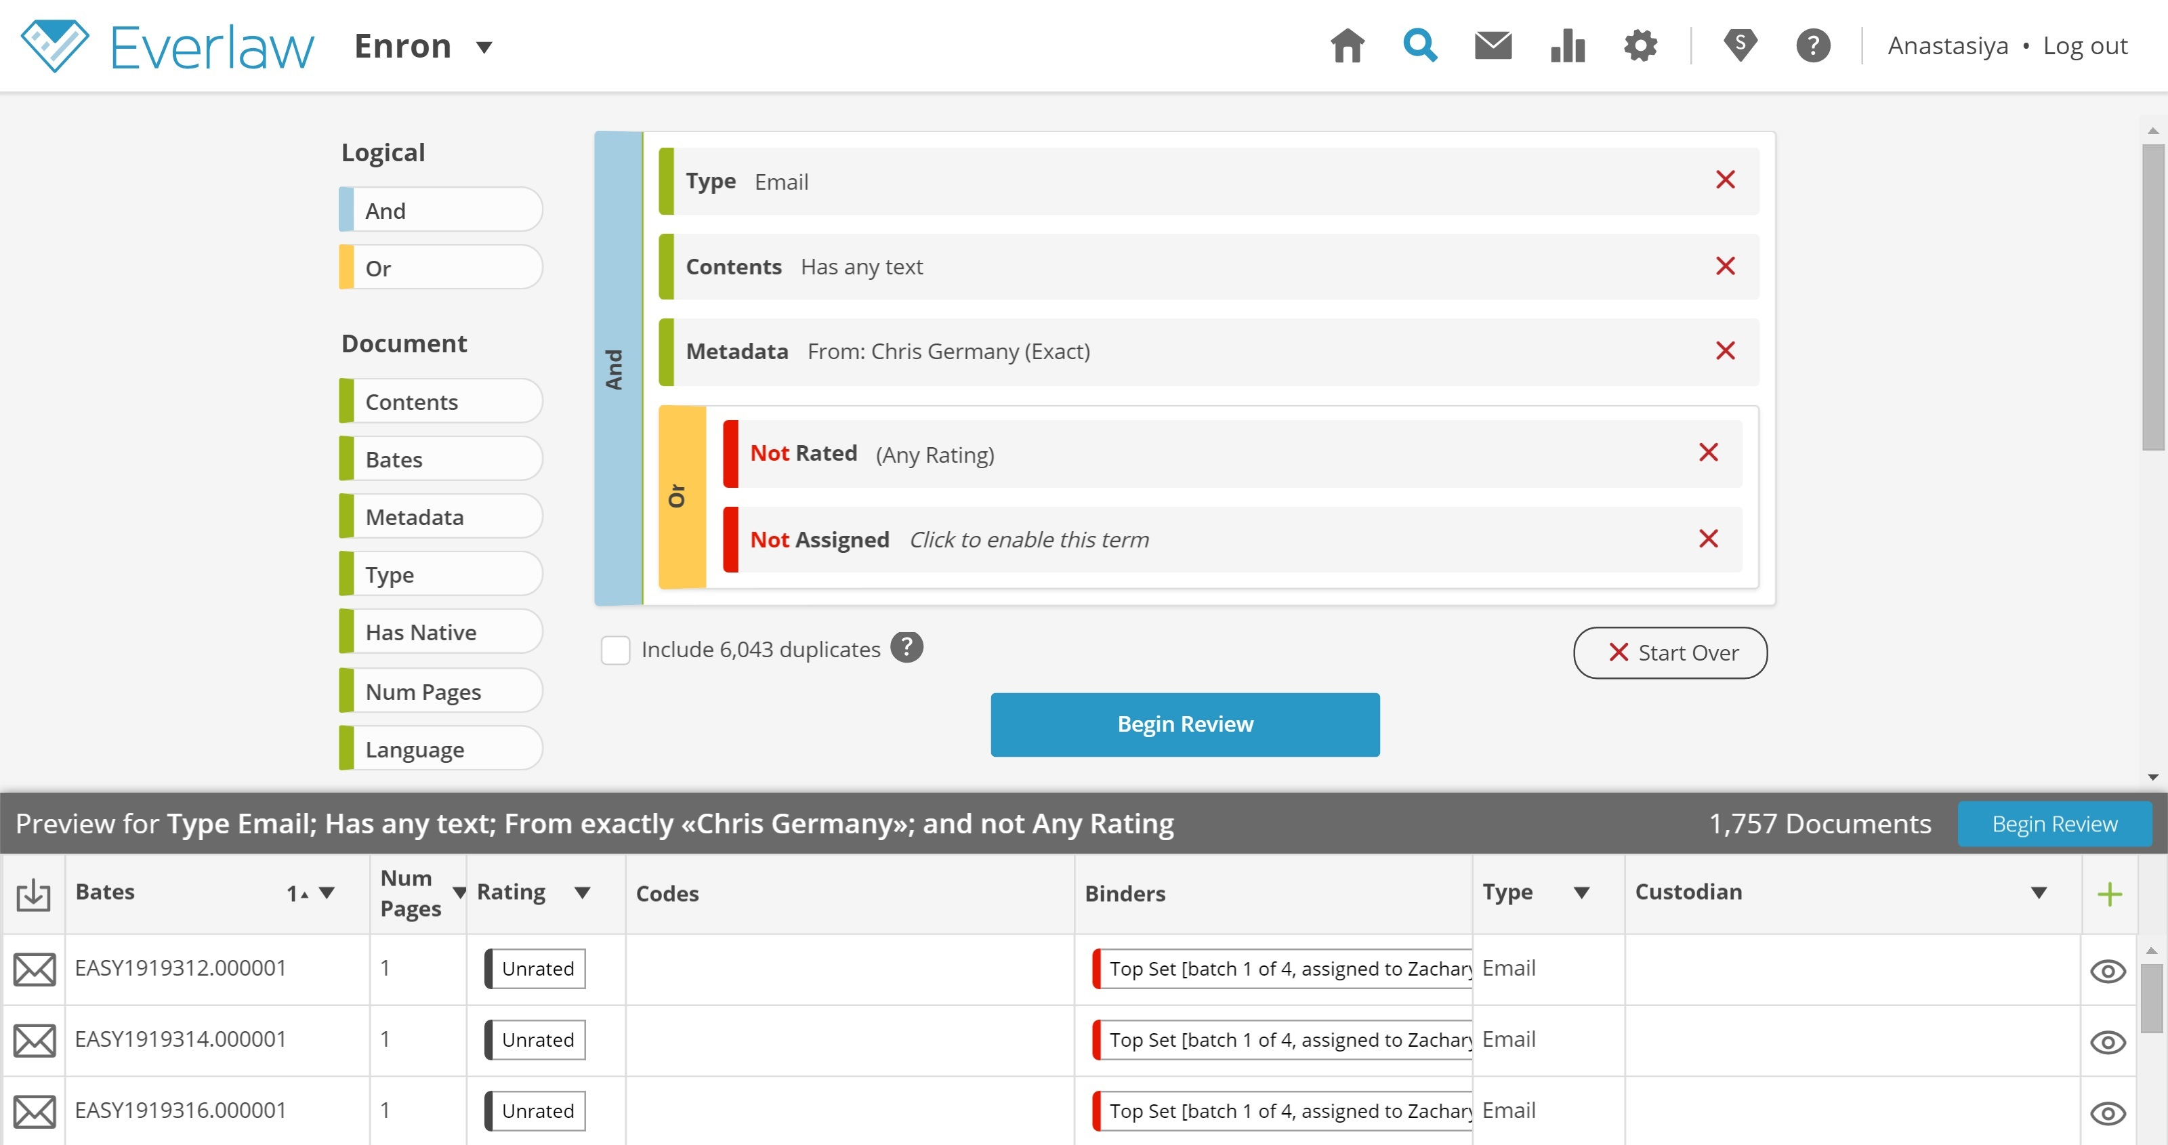Open the Rating column filter dropdown
The height and width of the screenshot is (1145, 2168).
pos(583,892)
